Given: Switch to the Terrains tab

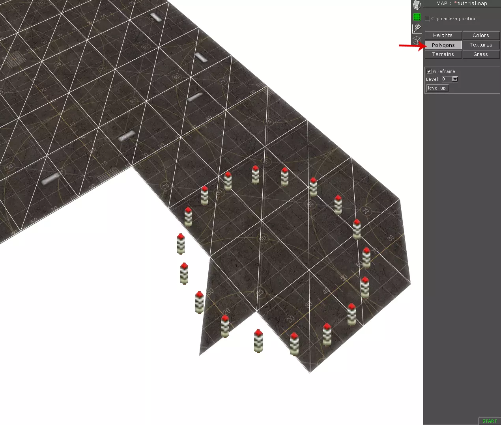Looking at the screenshot, I should click(443, 54).
